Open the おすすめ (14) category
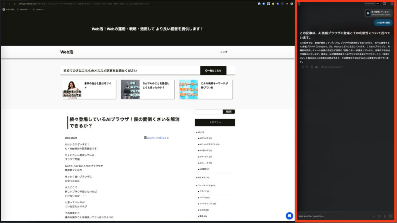397x223 pixels. coord(202,178)
